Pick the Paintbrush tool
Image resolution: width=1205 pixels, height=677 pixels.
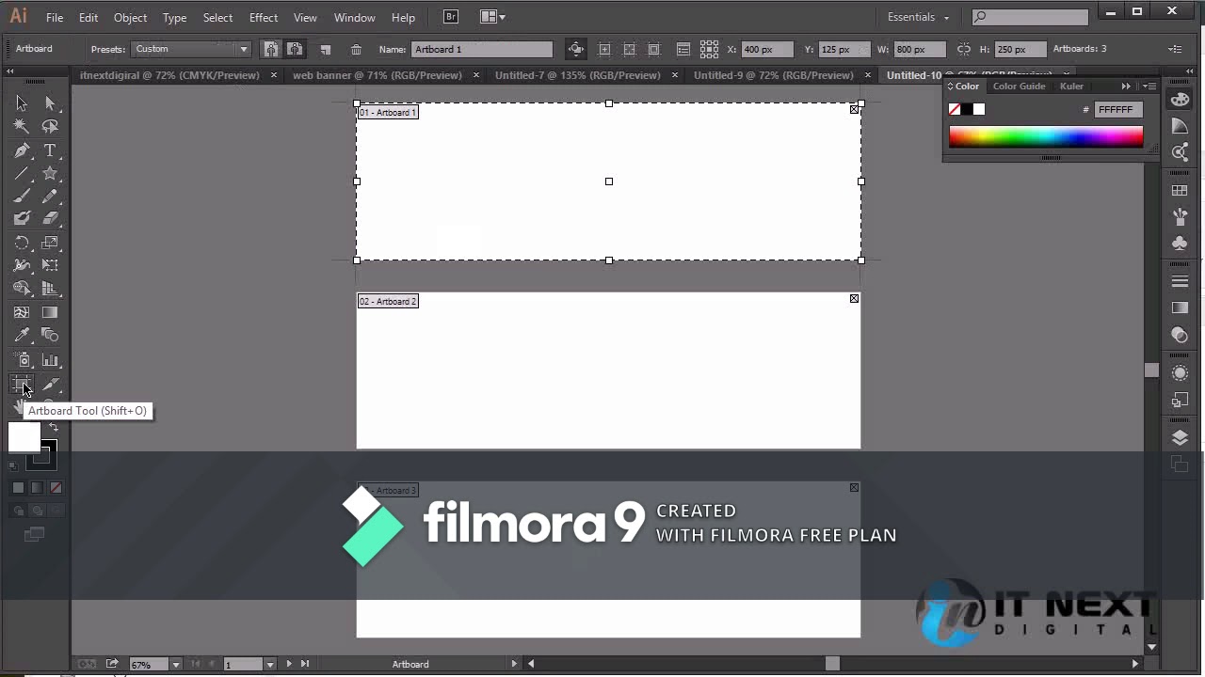coord(22,196)
